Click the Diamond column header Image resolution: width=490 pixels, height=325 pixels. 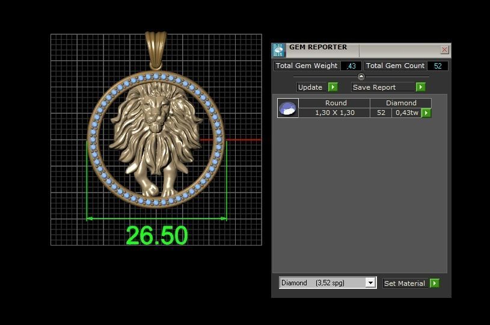(401, 103)
